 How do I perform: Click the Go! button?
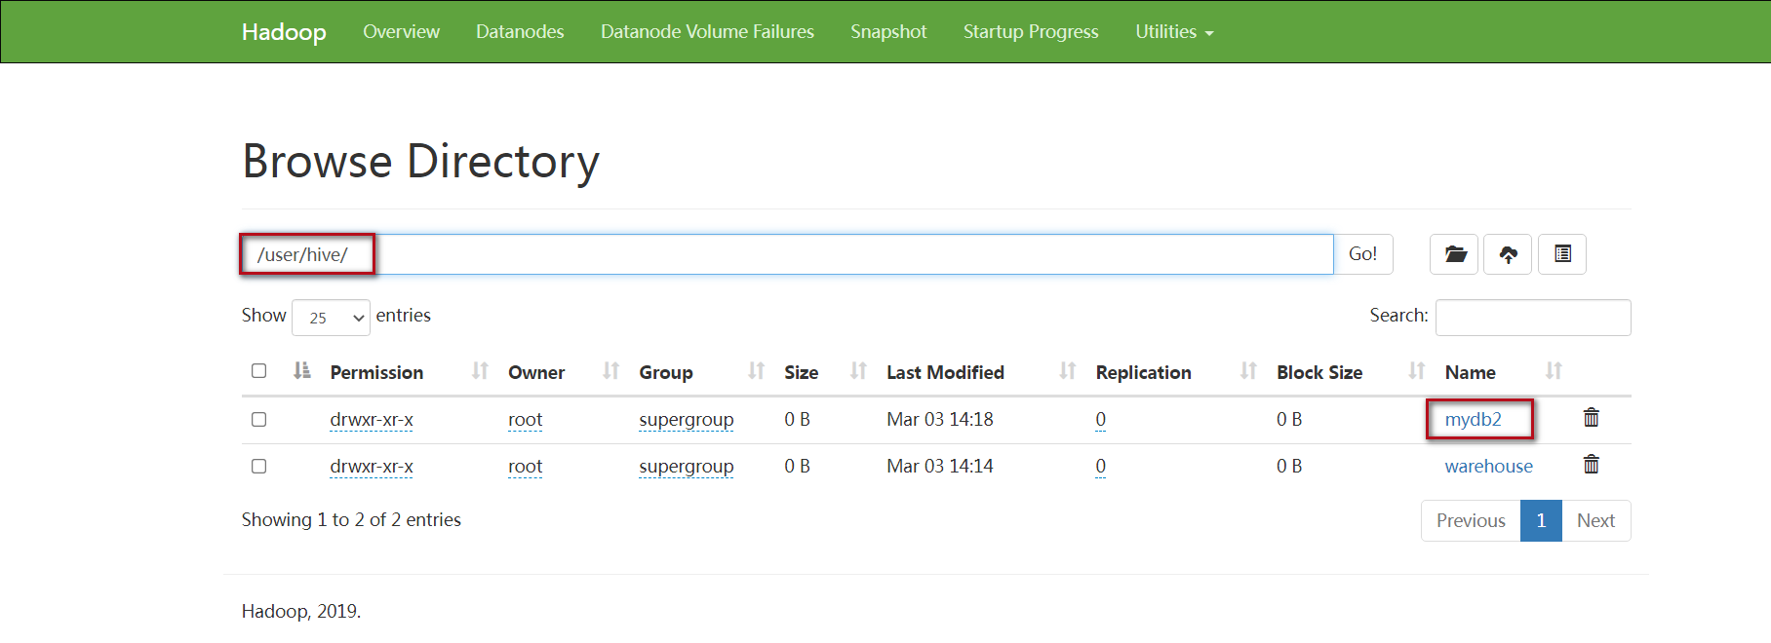point(1362,254)
